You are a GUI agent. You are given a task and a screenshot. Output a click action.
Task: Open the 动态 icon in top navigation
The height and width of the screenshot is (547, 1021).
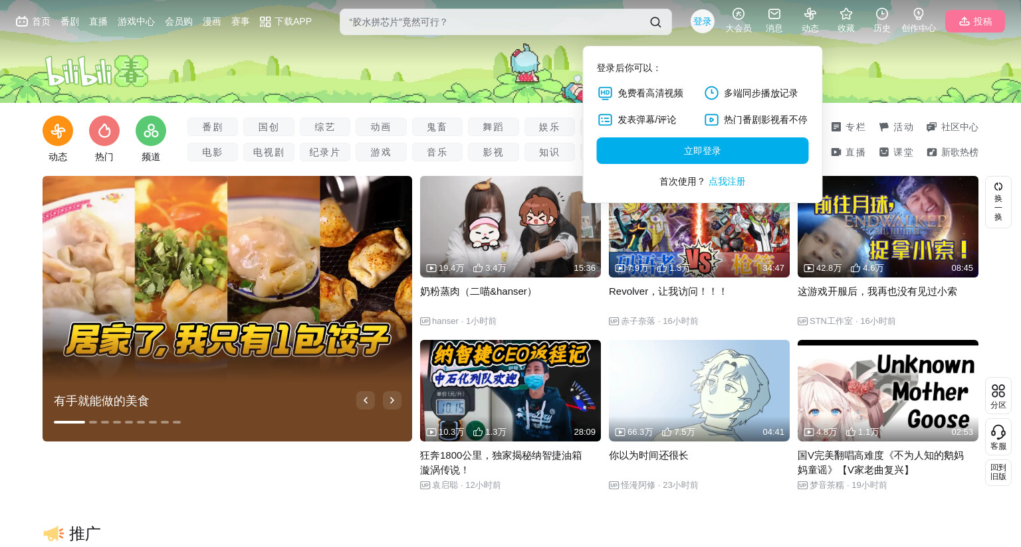pyautogui.click(x=810, y=14)
